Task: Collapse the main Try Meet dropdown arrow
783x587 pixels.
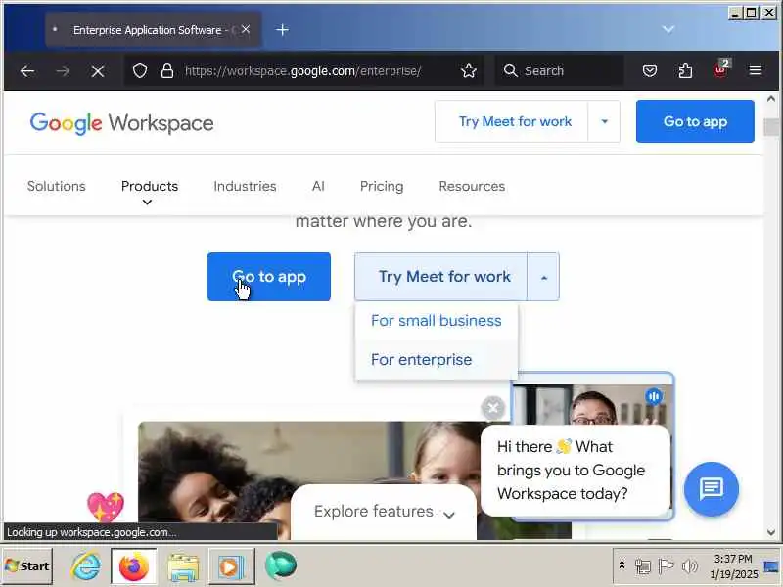Action: [x=544, y=277]
